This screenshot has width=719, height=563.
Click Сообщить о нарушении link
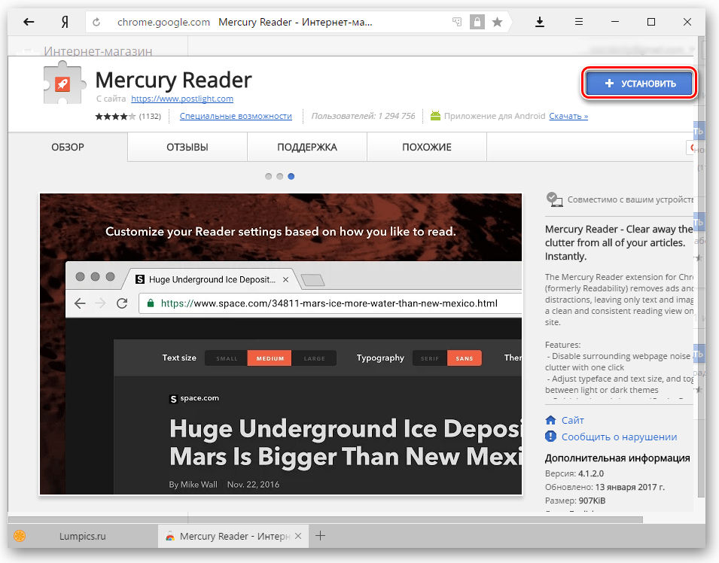(619, 437)
